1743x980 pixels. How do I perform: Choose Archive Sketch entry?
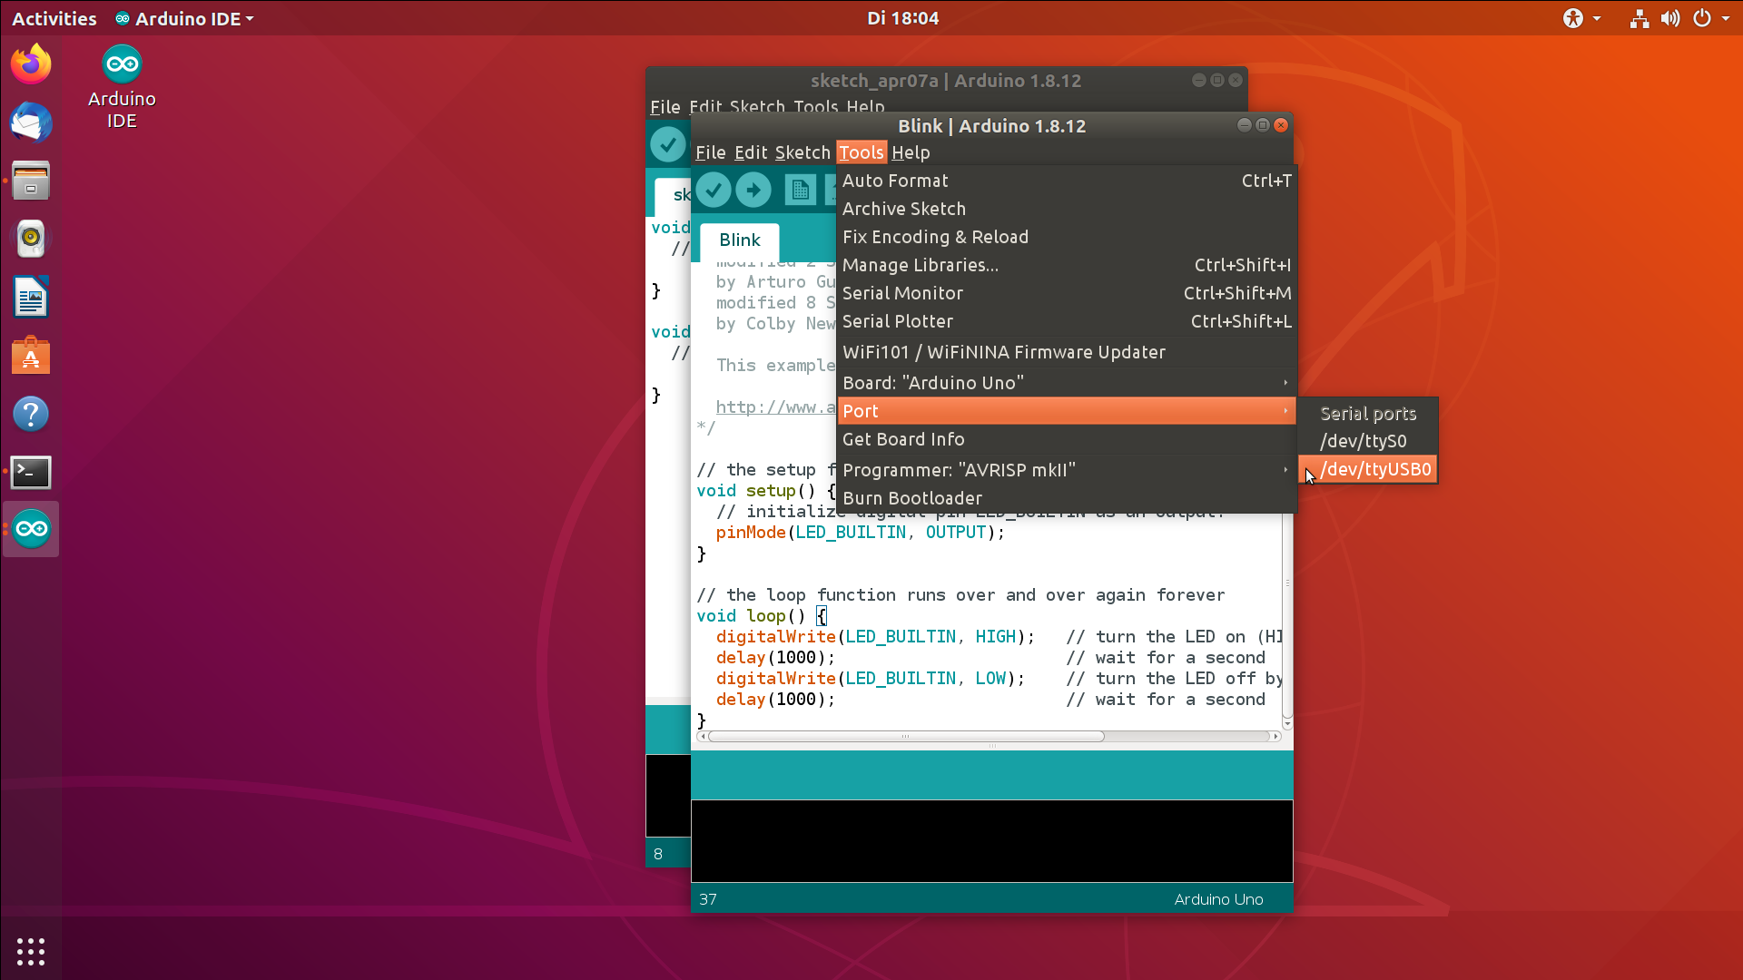pos(1066,209)
